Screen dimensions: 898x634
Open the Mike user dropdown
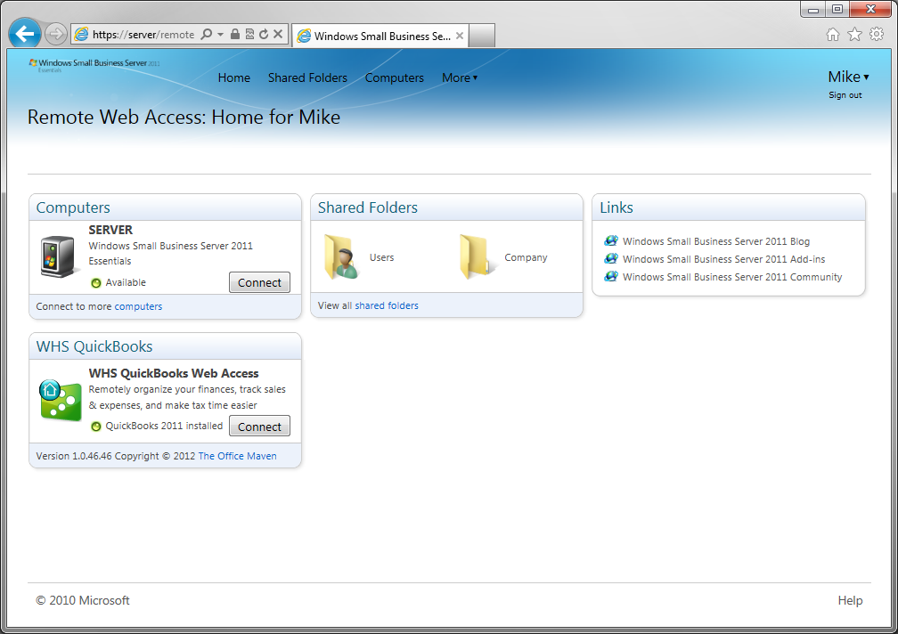pyautogui.click(x=848, y=77)
